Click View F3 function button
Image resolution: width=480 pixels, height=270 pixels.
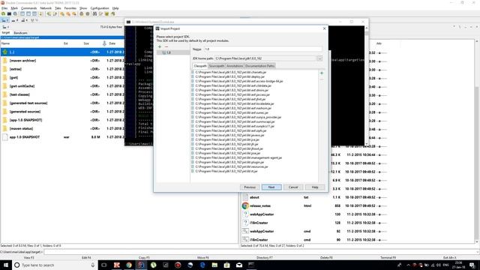pyautogui.click(x=29, y=258)
